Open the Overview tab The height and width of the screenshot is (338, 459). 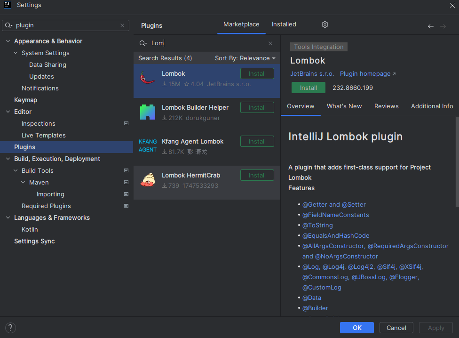(x=301, y=106)
